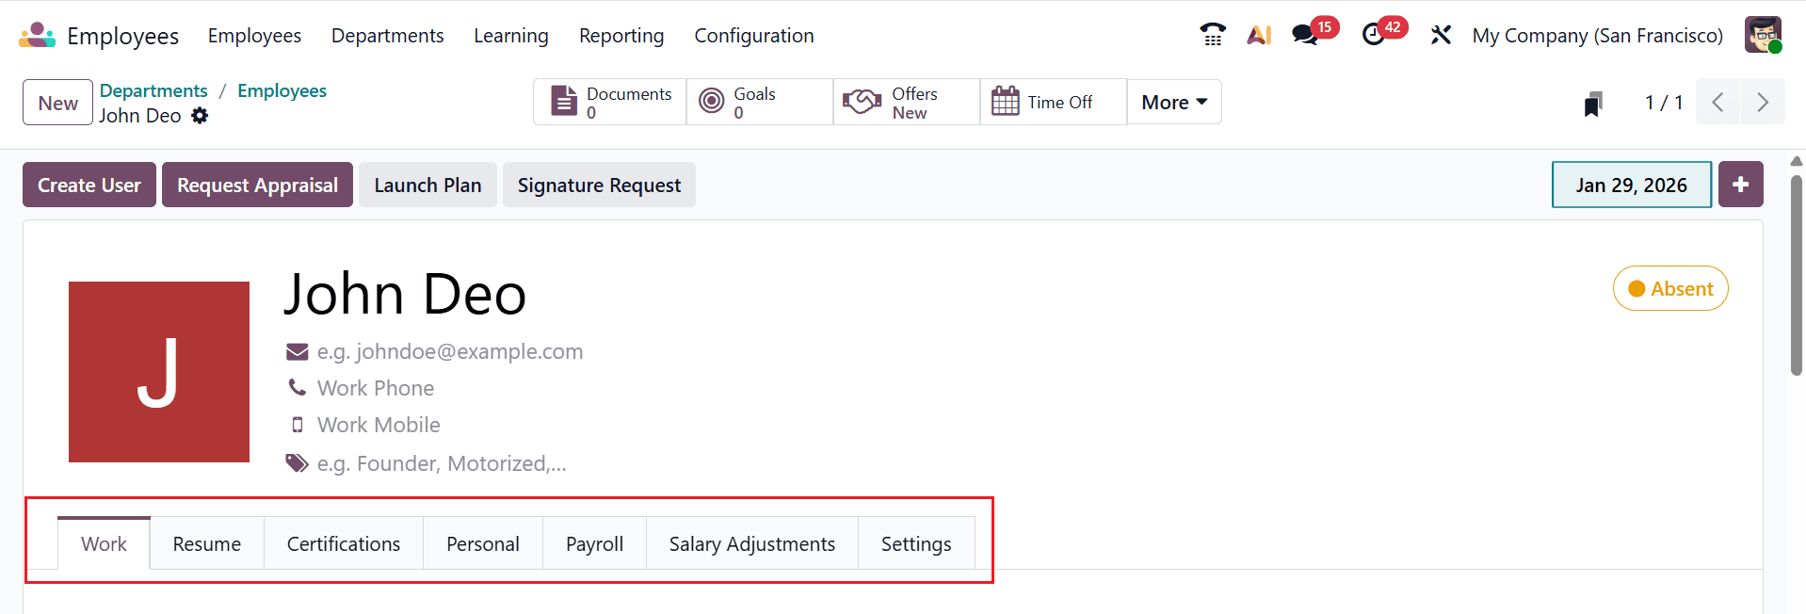Screen dimensions: 1806x614
Task: Click the bookmark icon near the pager
Action: point(1592,104)
